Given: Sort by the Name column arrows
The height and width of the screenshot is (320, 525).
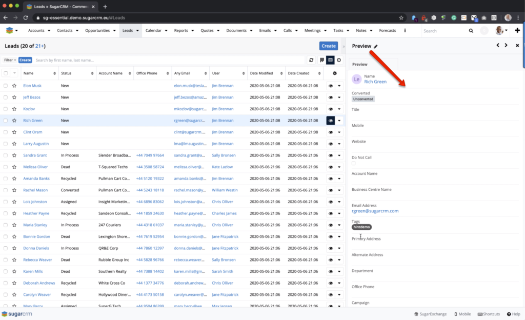Looking at the screenshot, I should click(54, 73).
